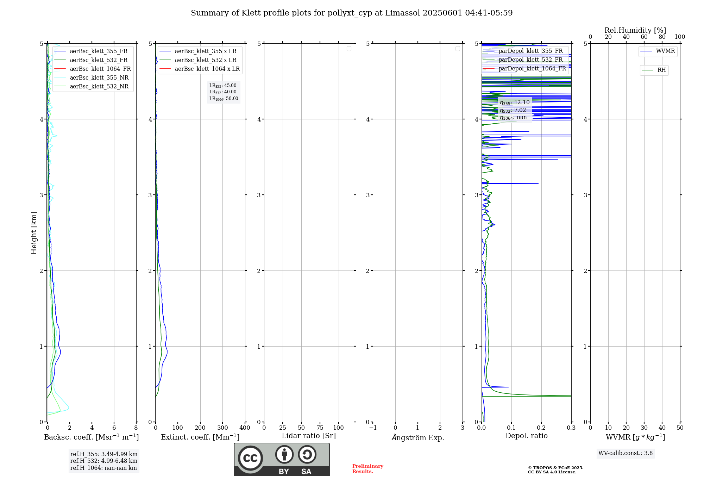Image resolution: width=704 pixels, height=479 pixels.
Task: Click tick label 100 on Lidar ratio axis
Action: pyautogui.click(x=338, y=428)
